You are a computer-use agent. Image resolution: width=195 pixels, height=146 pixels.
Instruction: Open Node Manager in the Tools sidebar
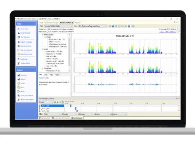[25, 33]
